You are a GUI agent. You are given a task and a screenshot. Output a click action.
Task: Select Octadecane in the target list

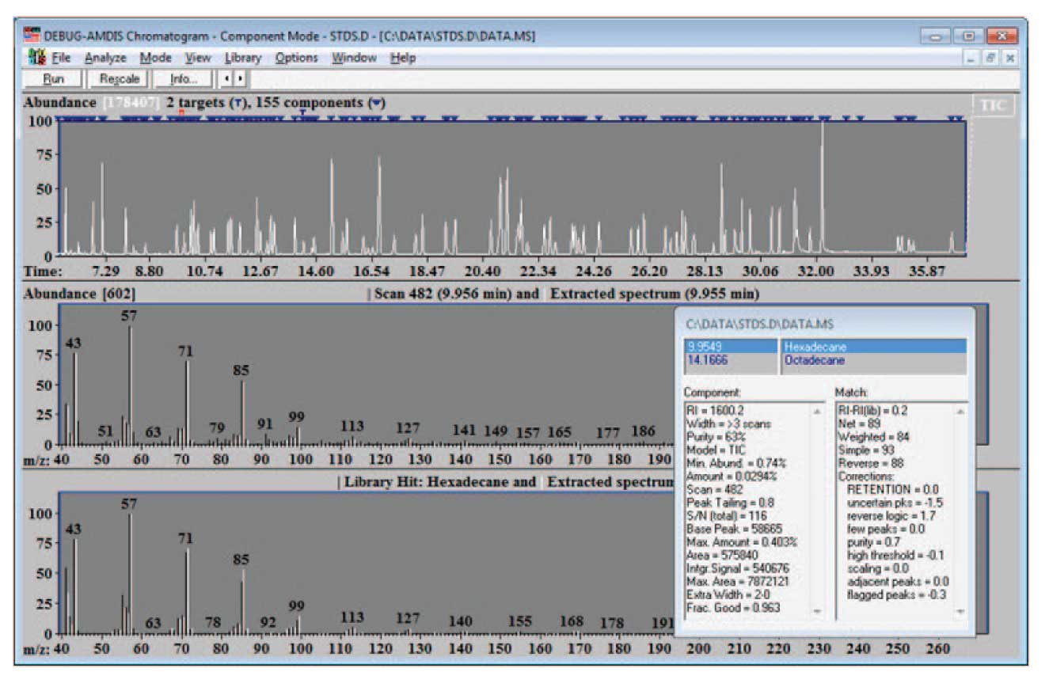814,360
